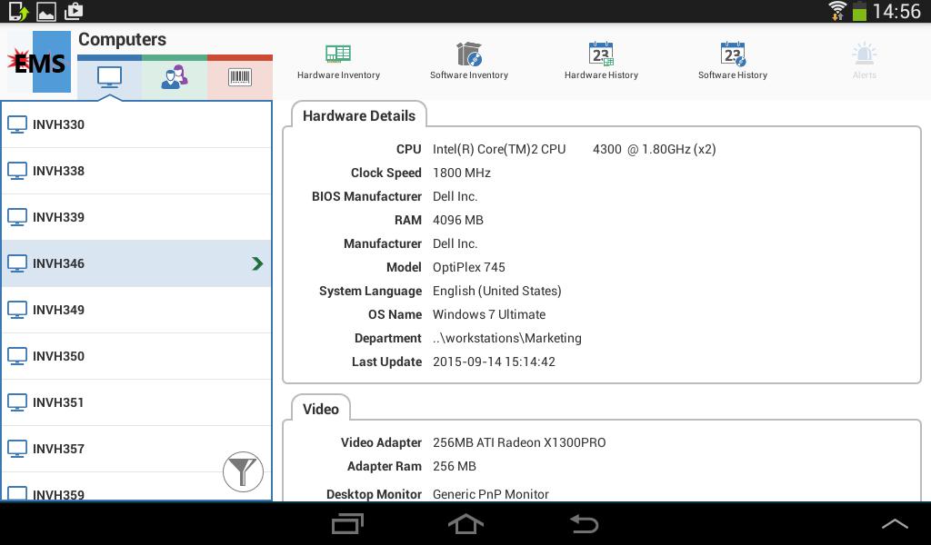Image resolution: width=931 pixels, height=545 pixels.
Task: Open the filter funnel button
Action: pos(243,471)
